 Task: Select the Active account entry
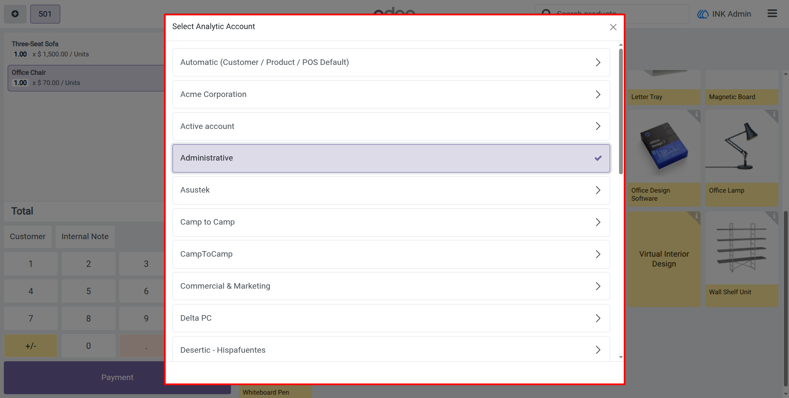coord(391,126)
